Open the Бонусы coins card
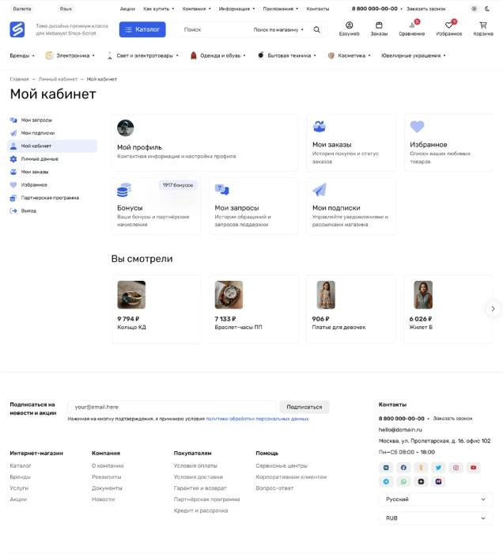Image resolution: width=503 pixels, height=554 pixels. tap(156, 206)
